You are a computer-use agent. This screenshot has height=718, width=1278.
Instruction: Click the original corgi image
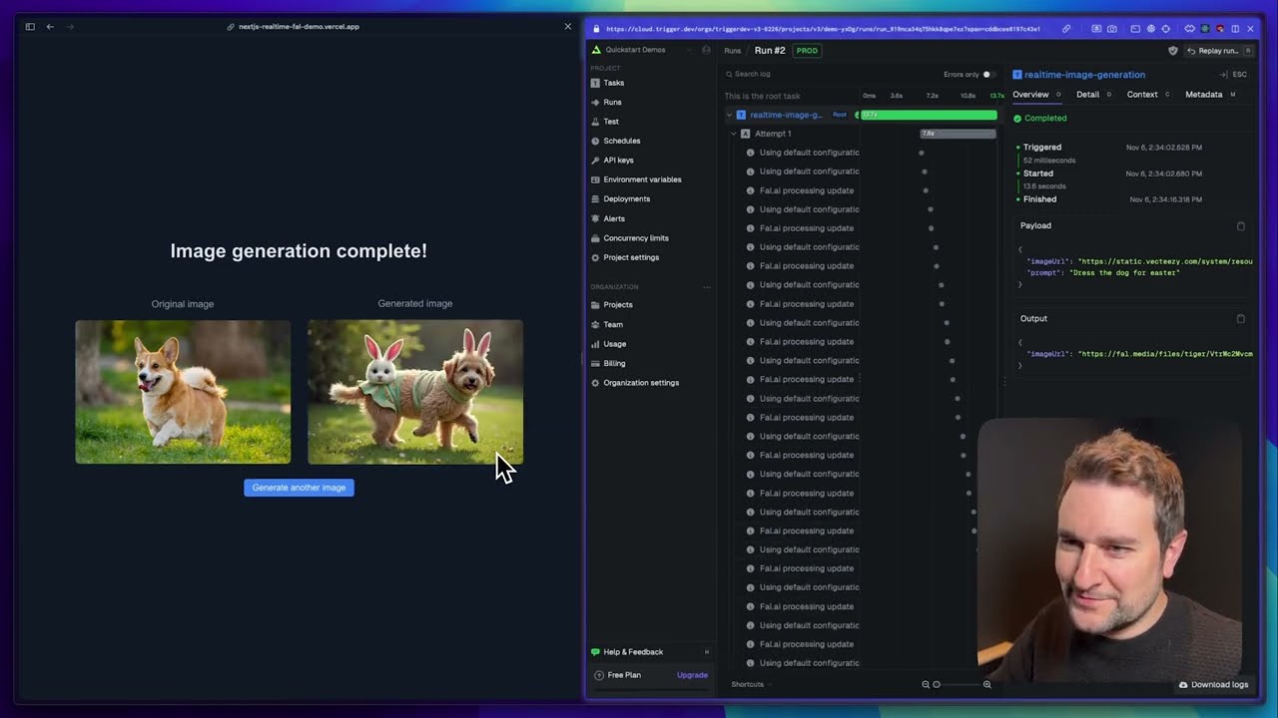183,392
